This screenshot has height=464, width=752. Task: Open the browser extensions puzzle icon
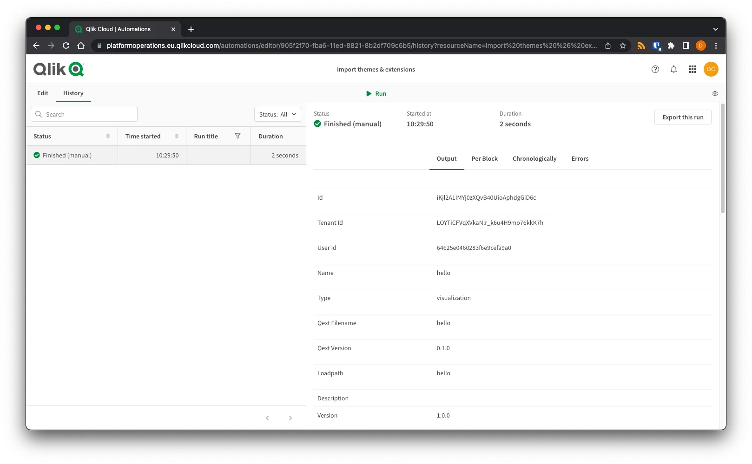[x=671, y=46]
